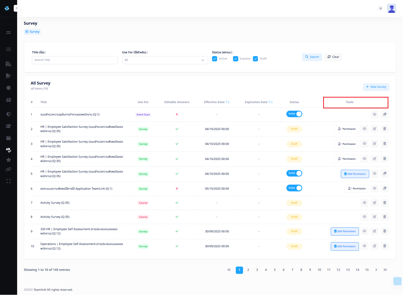View survey row 10 using eye icon
Viewport: 403px width, 295px height.
click(x=364, y=246)
